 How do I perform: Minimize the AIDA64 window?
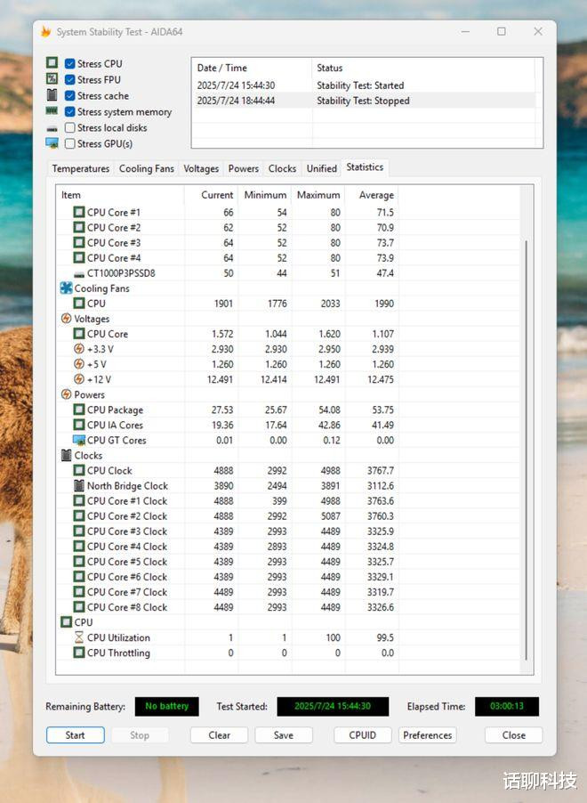465,31
